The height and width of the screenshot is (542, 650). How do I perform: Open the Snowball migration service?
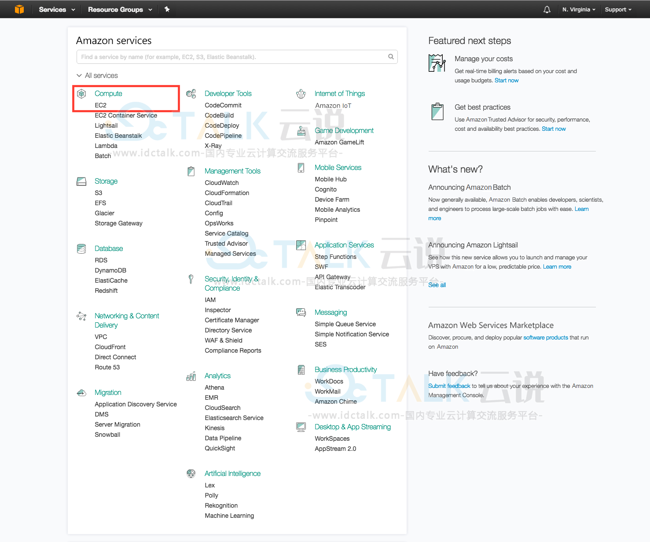tap(107, 435)
